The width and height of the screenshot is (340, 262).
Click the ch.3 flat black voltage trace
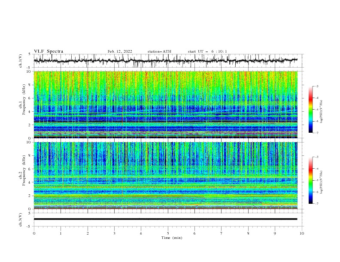(x=165, y=219)
